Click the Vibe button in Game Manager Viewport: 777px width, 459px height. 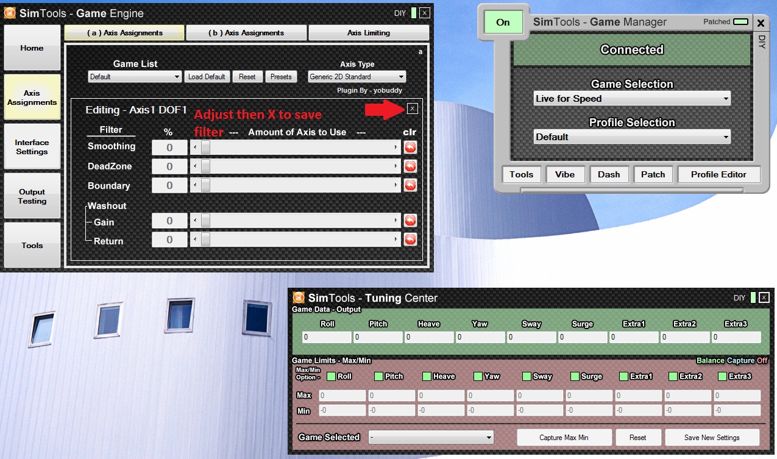coord(565,174)
